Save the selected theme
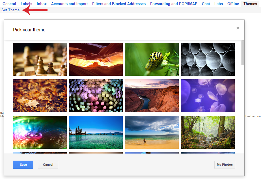The image size is (261, 179). click(23, 165)
